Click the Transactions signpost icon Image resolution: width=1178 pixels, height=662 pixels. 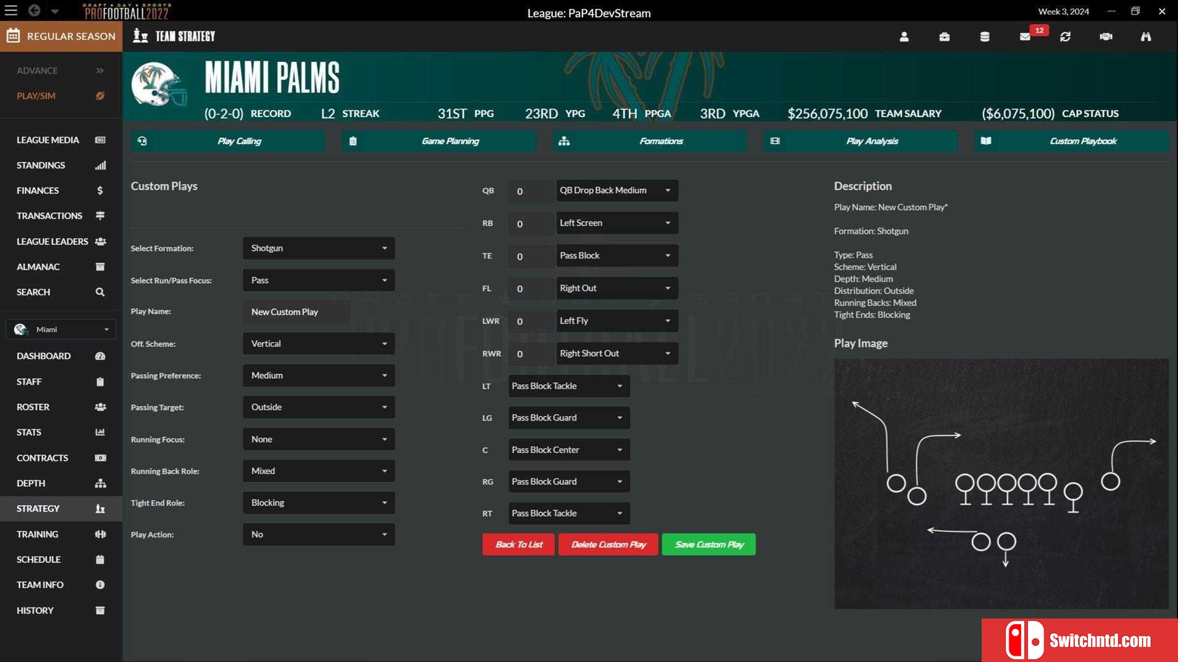point(100,216)
